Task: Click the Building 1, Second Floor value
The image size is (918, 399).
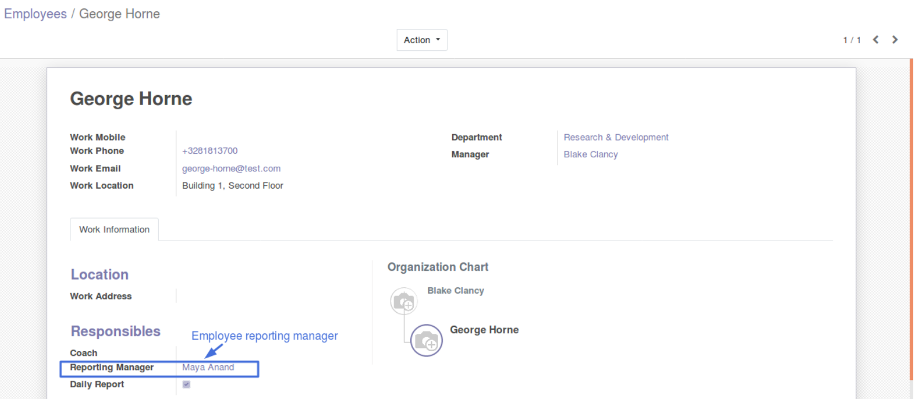Action: (x=233, y=186)
